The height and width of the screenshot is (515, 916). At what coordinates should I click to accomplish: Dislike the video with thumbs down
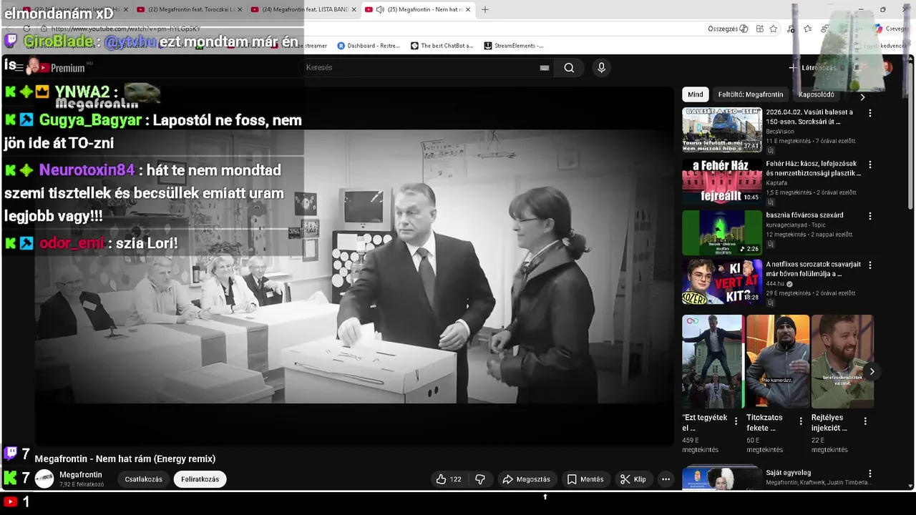point(480,479)
